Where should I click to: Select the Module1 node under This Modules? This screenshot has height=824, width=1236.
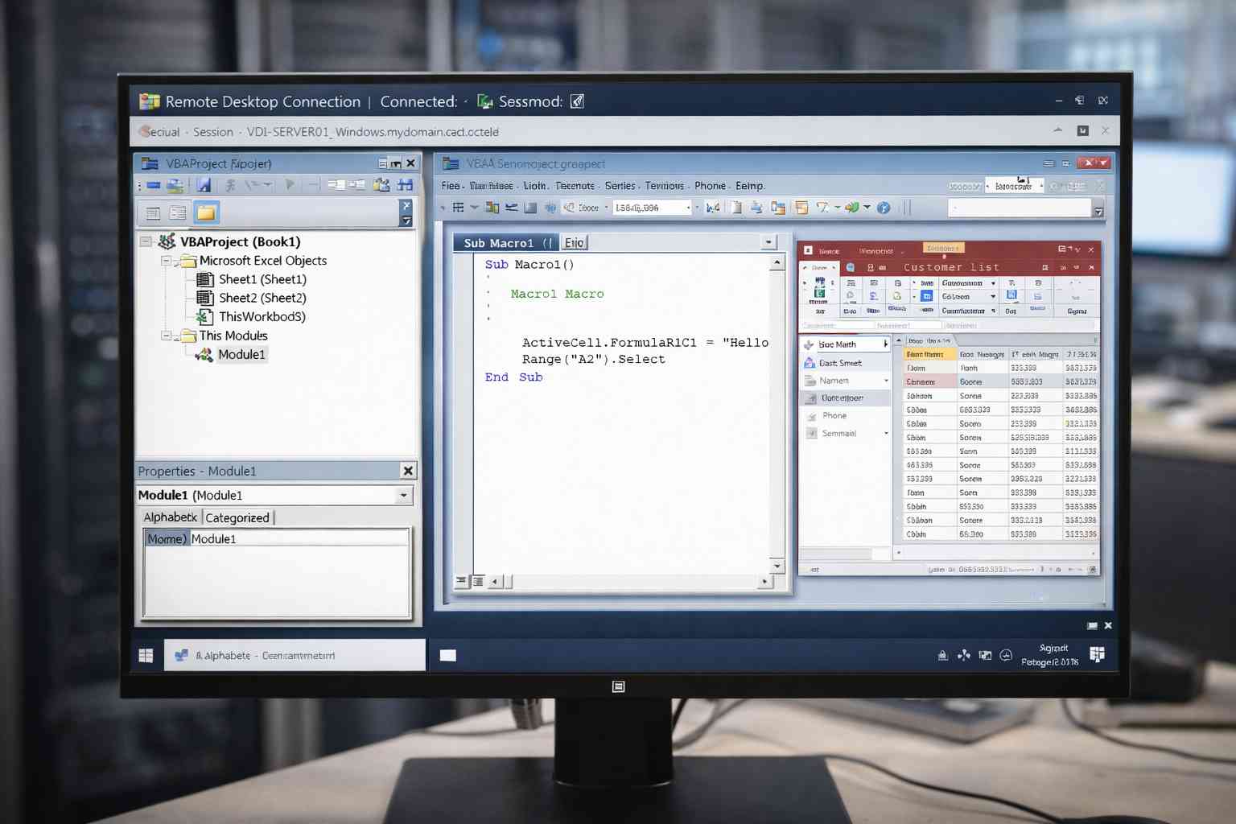pyautogui.click(x=242, y=354)
